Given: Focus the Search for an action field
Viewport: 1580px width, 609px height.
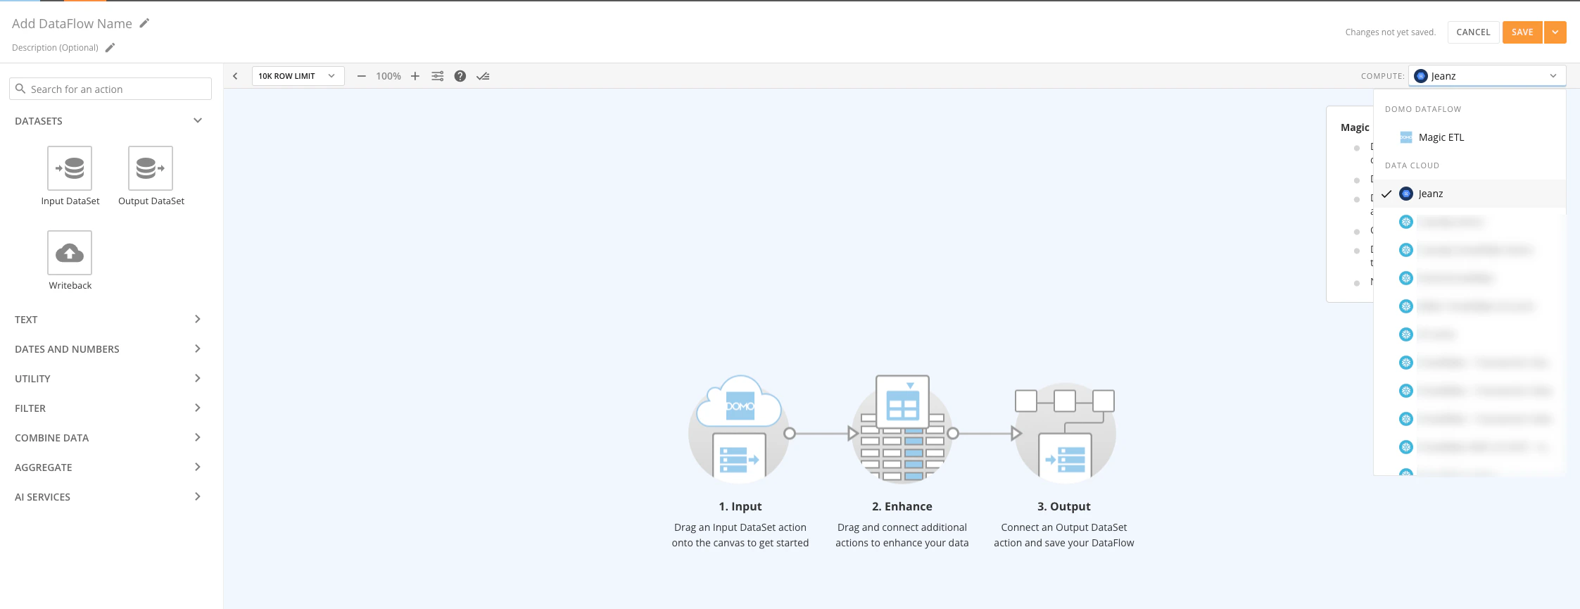Looking at the screenshot, I should (x=110, y=89).
